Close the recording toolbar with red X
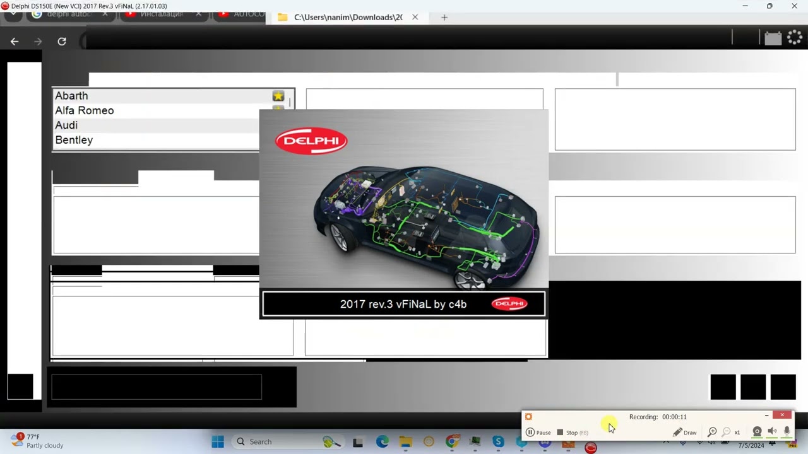The width and height of the screenshot is (808, 454). [x=782, y=415]
